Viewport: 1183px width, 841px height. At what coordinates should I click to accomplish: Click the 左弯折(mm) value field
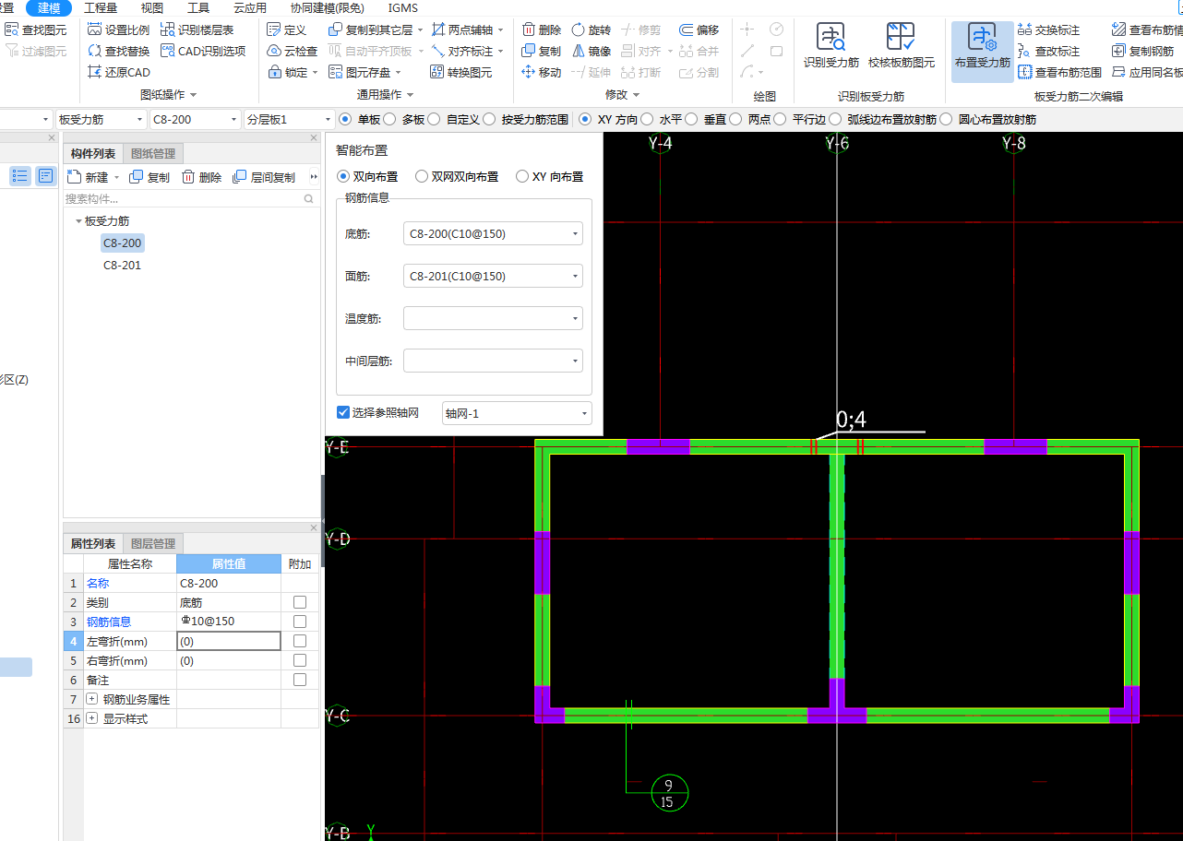pyautogui.click(x=229, y=641)
